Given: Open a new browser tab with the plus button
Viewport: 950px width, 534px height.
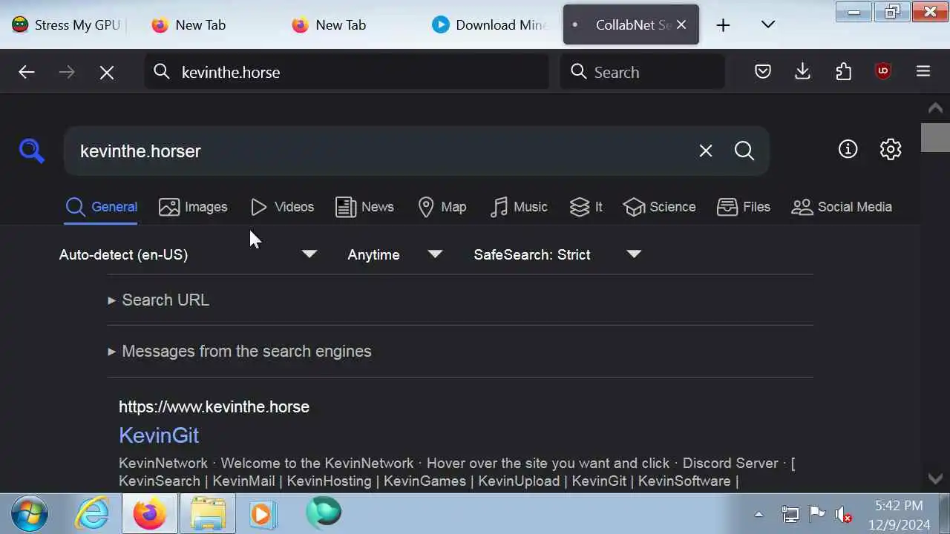Looking at the screenshot, I should (723, 25).
